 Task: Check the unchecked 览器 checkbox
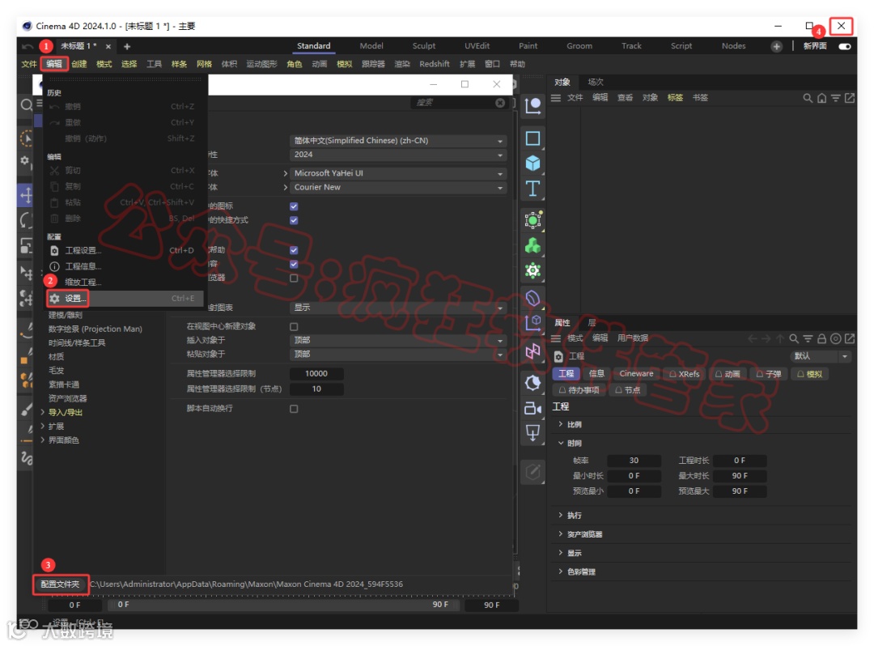294,278
